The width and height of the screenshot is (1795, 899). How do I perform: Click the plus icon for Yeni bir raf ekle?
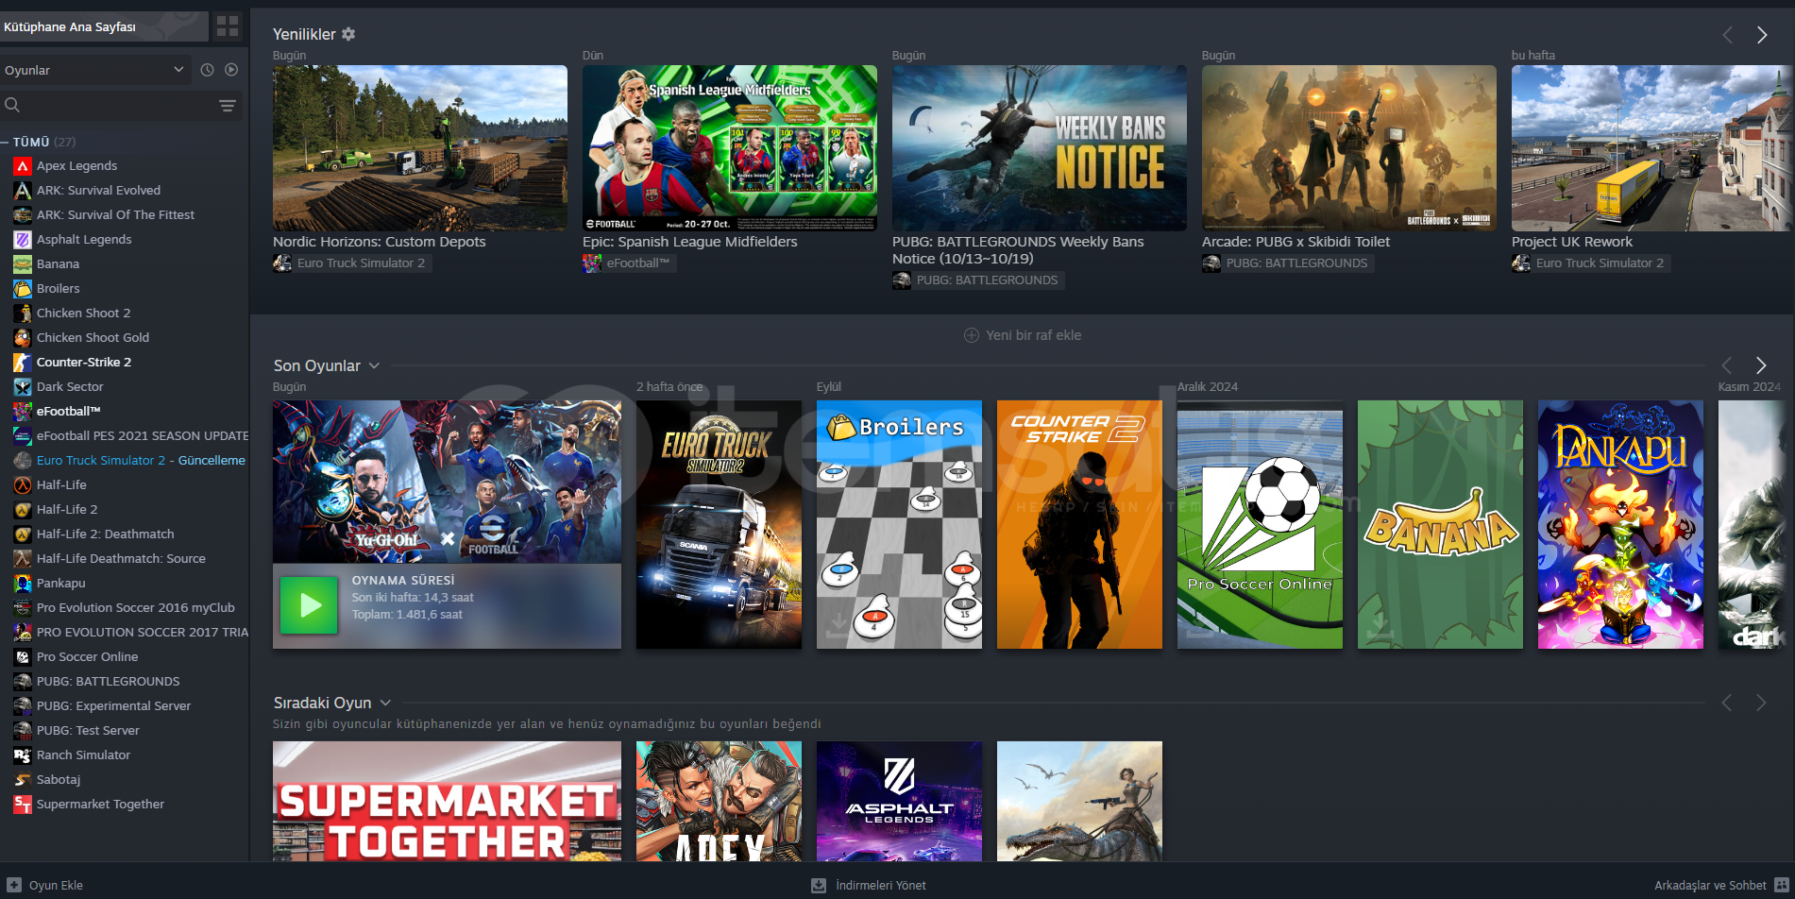point(972,335)
